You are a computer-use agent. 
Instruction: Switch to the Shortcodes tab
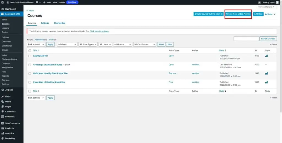pyautogui.click(x=59, y=23)
